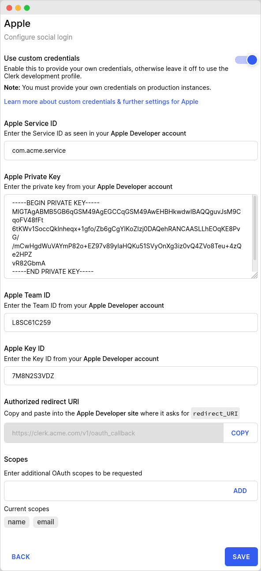
Task: Click the green fullscreen window button
Action: click(x=27, y=8)
